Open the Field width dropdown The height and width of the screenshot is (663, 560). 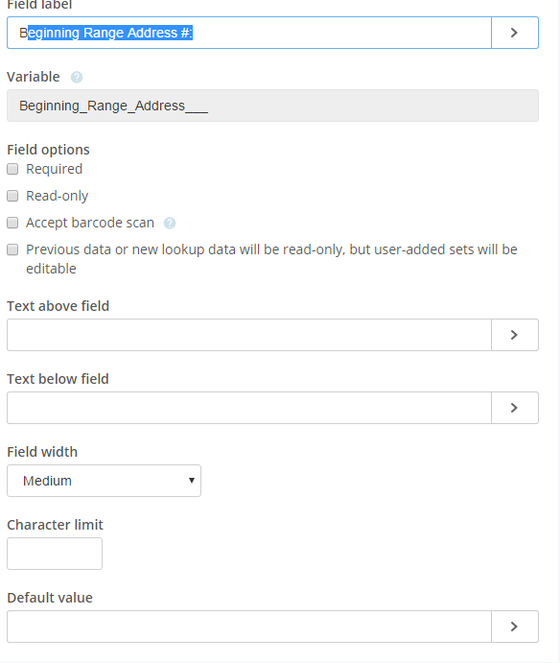104,481
